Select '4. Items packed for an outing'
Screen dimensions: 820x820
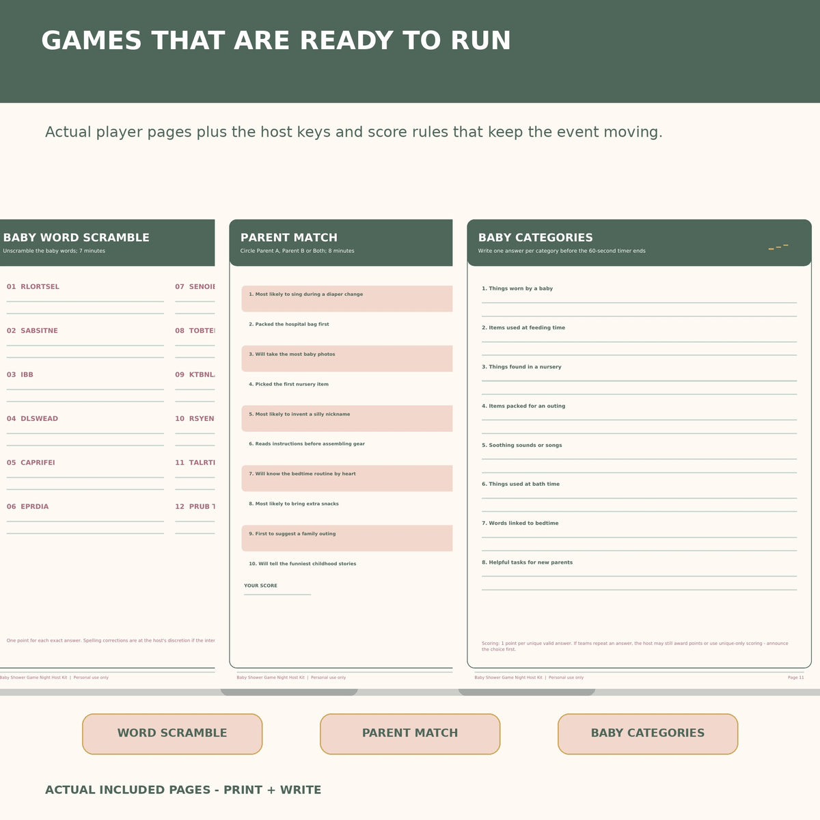523,406
